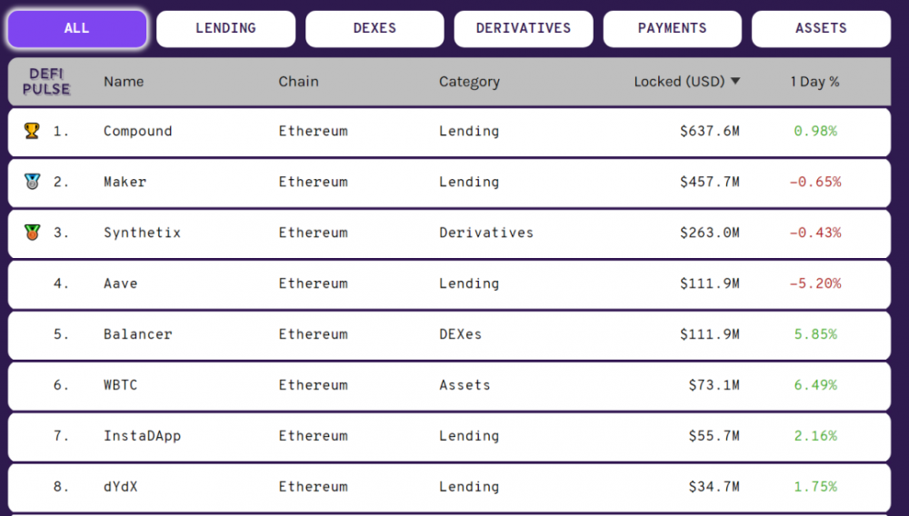909x516 pixels.
Task: Click the Chain column header
Action: pos(298,82)
